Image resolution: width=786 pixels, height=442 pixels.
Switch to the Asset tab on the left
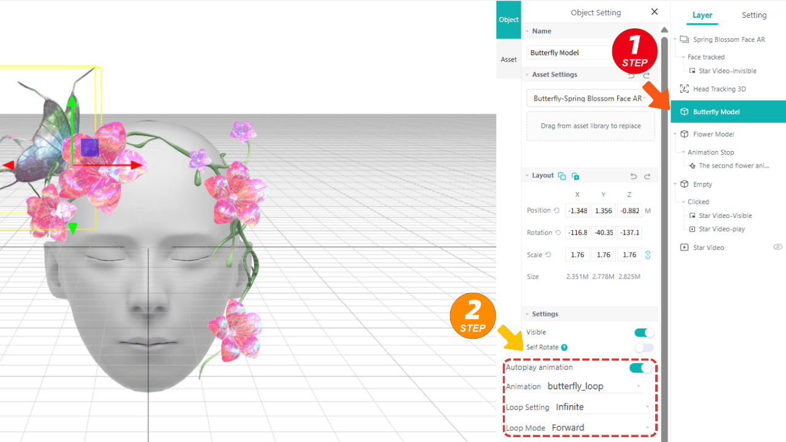coord(508,59)
